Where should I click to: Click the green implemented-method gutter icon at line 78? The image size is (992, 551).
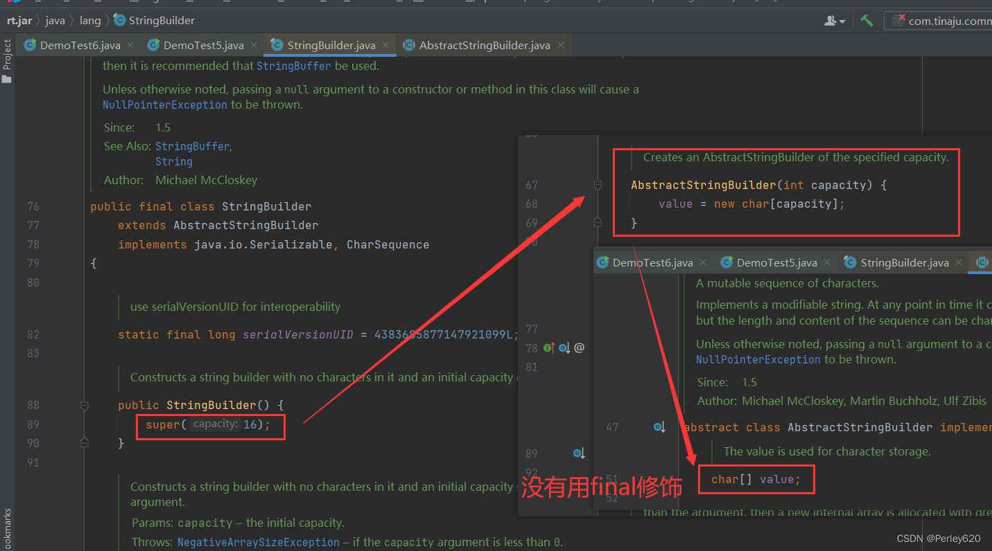(549, 348)
